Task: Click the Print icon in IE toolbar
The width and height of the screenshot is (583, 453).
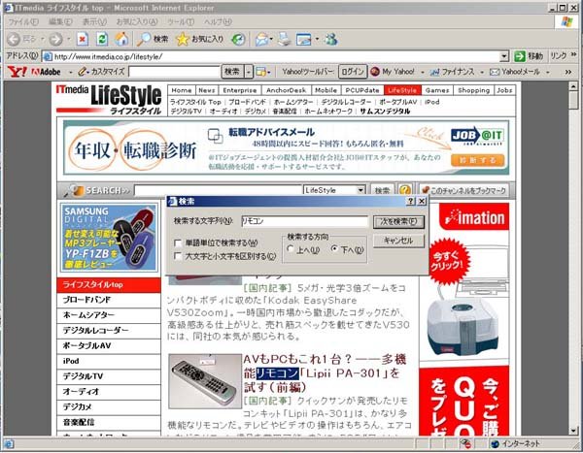Action: click(x=285, y=39)
